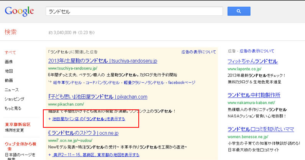
Task: Click the www.nakamura-kaban.net/ URL text
Action: click(x=251, y=103)
